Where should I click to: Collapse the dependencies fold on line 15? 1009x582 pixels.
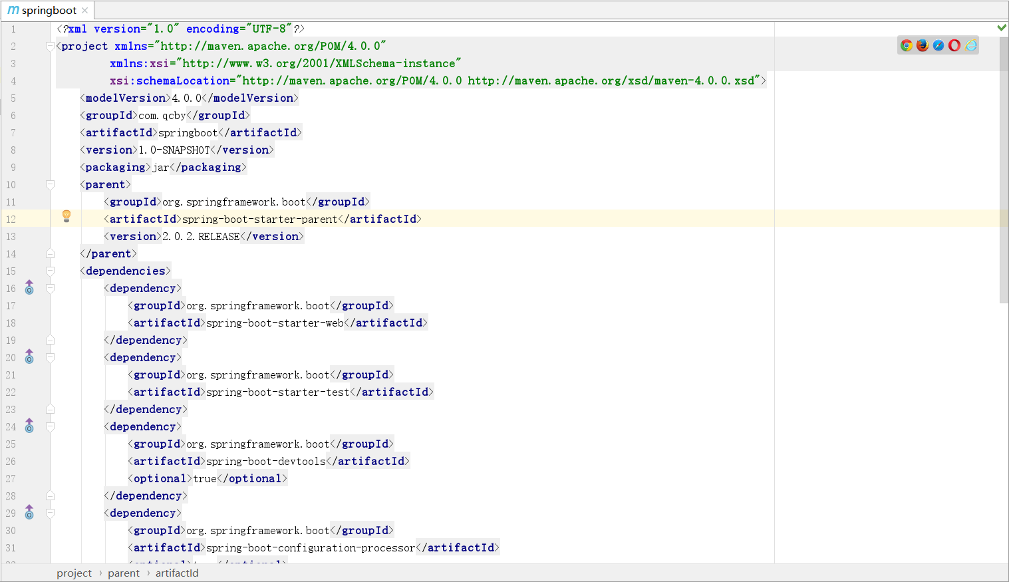click(x=50, y=271)
